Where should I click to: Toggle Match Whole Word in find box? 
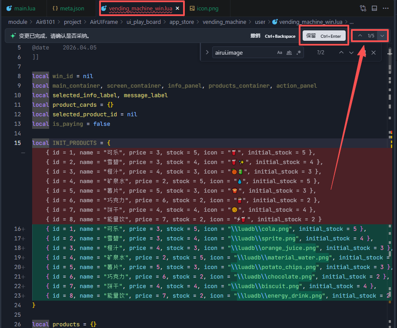[x=289, y=52]
